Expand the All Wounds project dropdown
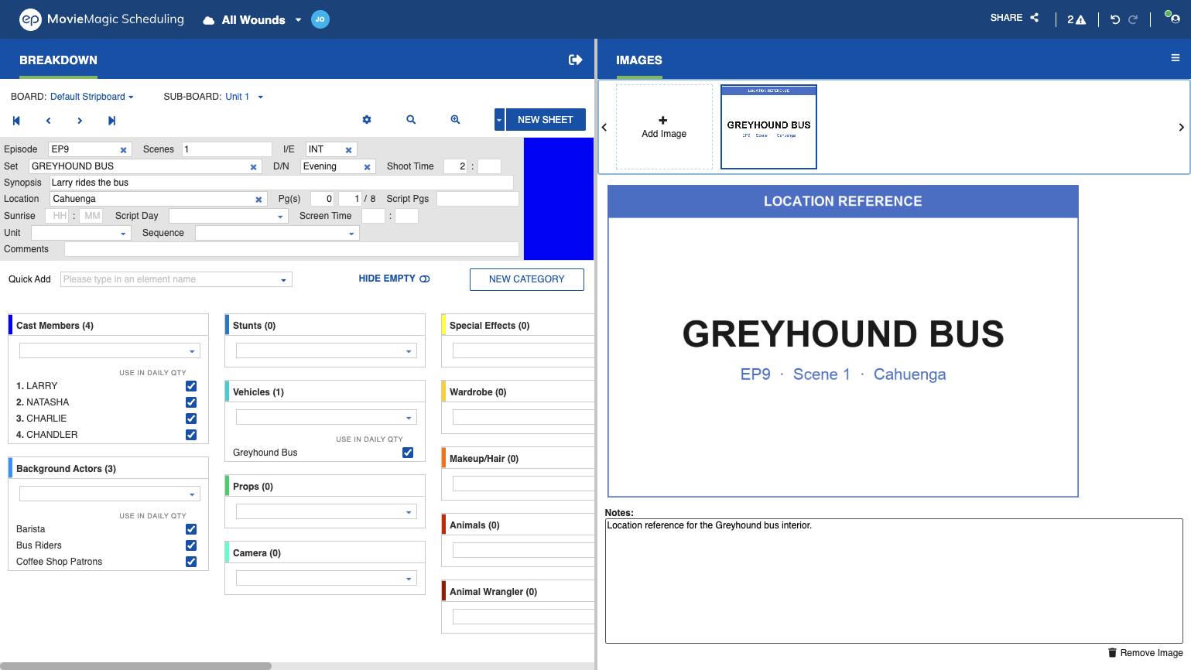This screenshot has width=1191, height=670. pos(298,20)
